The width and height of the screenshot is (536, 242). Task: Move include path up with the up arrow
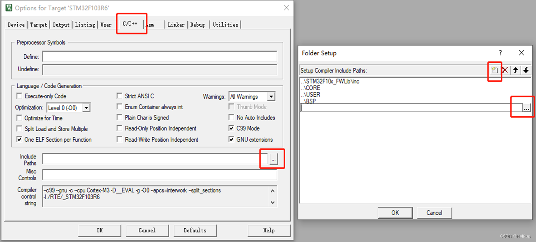516,70
